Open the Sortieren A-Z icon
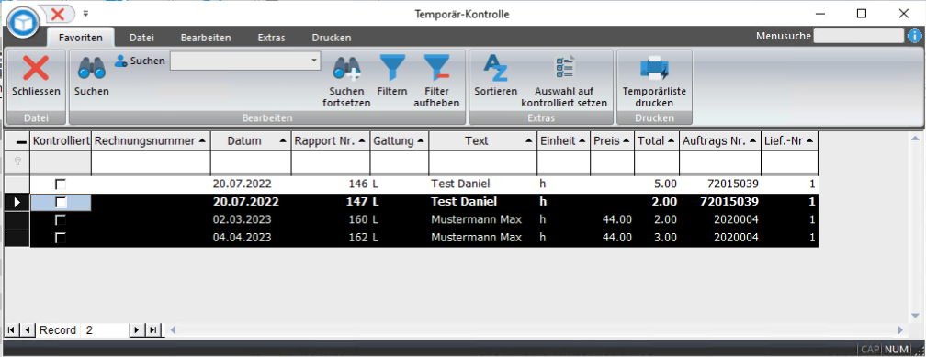This screenshot has width=926, height=357. (x=495, y=68)
